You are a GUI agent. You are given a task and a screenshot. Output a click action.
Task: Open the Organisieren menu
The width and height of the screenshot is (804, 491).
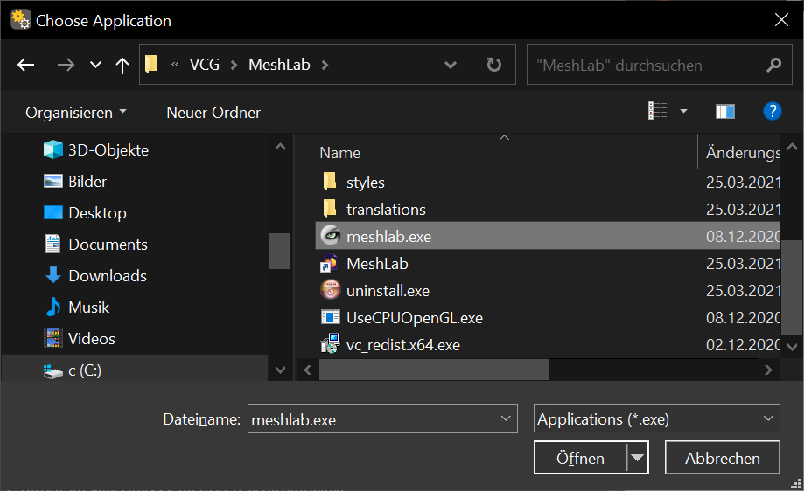(76, 112)
